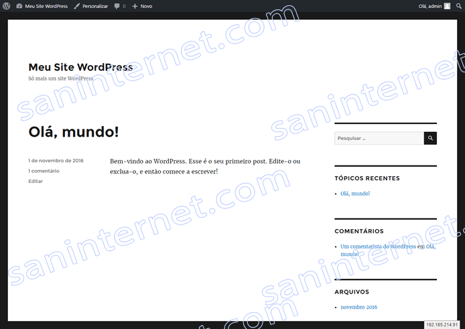Image resolution: width=465 pixels, height=329 pixels.
Task: Open the 1 comentário link
Action: point(44,171)
